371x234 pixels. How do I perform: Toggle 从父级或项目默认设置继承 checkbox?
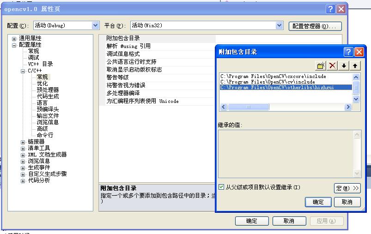[x=221, y=187]
